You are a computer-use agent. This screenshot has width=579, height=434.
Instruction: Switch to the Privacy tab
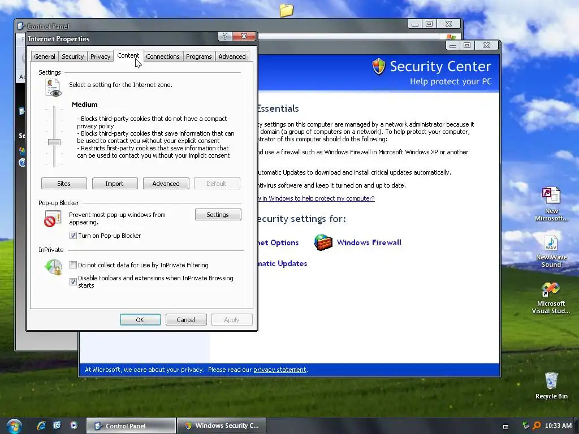tap(101, 57)
